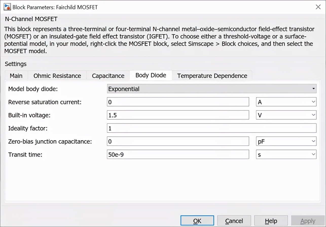326x227 pixels.
Task: Focus the Ideality factor input field
Action: click(x=212, y=128)
